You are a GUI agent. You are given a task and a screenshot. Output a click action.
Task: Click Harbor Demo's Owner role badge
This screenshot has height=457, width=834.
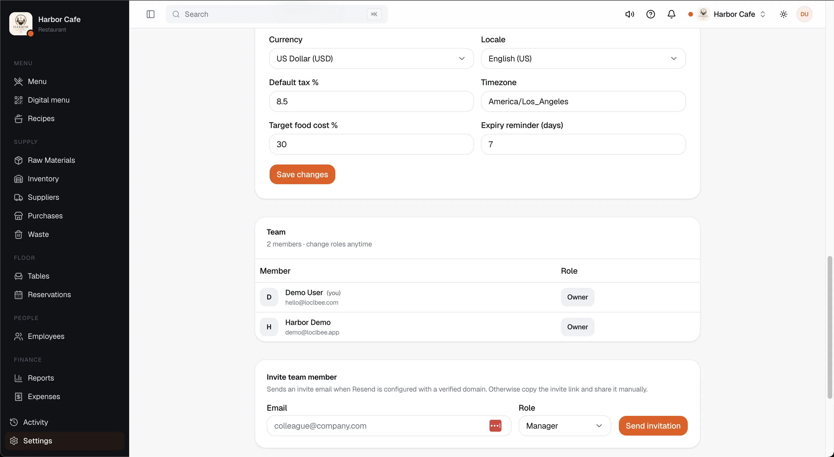(x=577, y=327)
